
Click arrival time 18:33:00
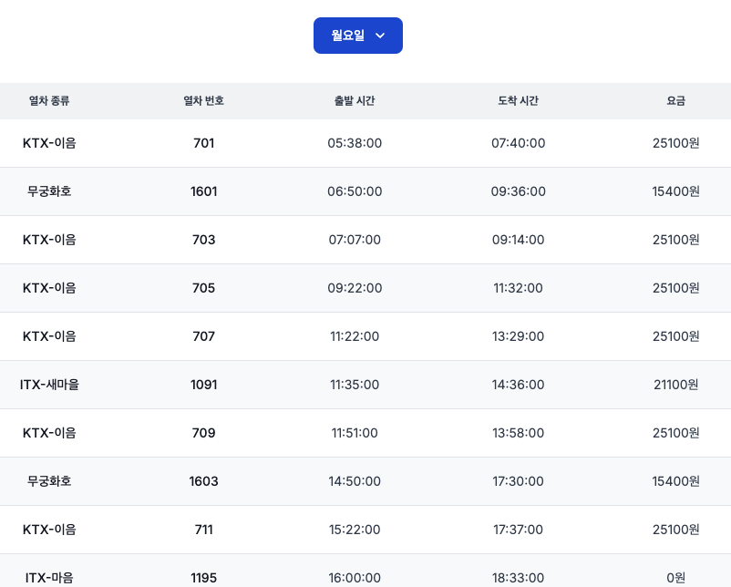point(518,578)
